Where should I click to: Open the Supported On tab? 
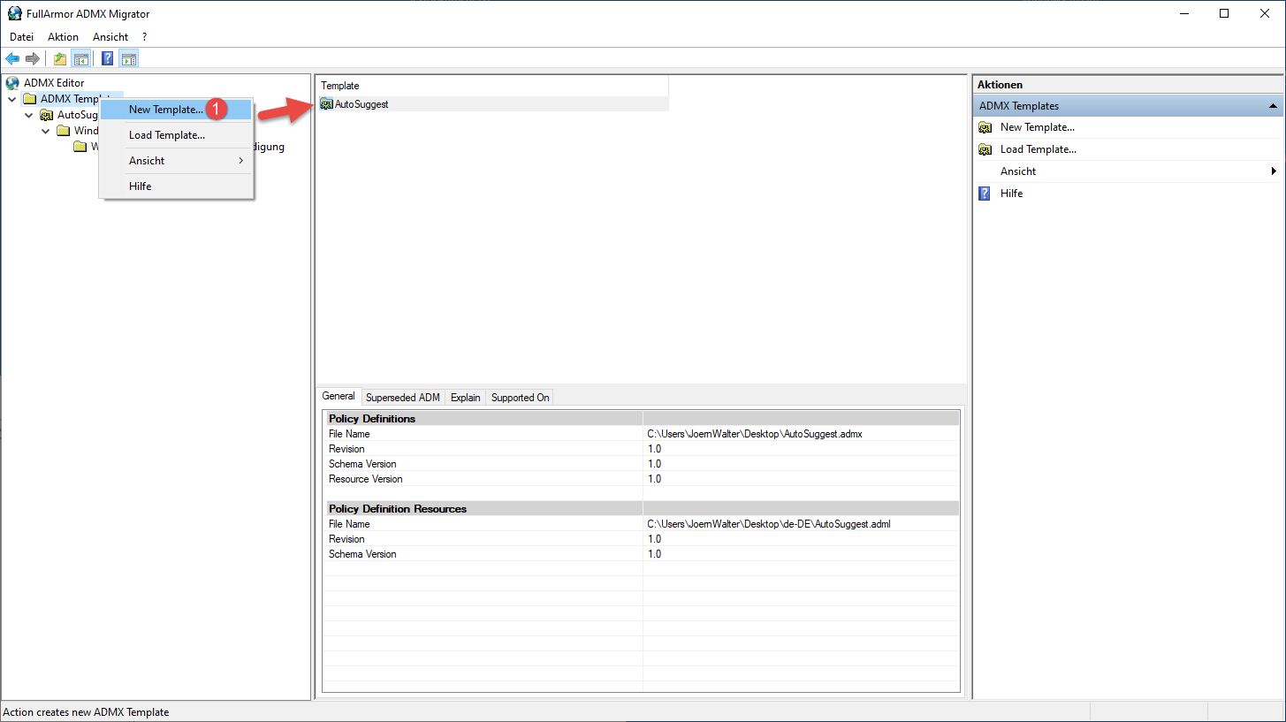520,398
